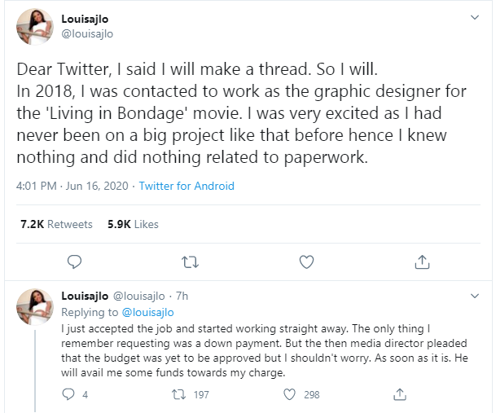Expand the reply tweet's dropdown chevron
Image resolution: width=496 pixels, height=413 pixels.
(x=475, y=296)
